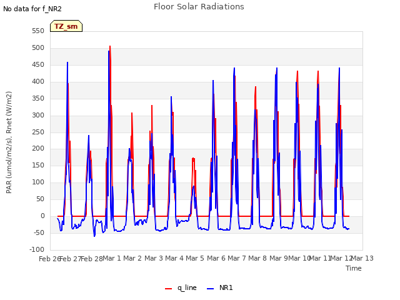Click the -100 y-axis tick label
The height and width of the screenshot is (300, 400).
(37, 249)
